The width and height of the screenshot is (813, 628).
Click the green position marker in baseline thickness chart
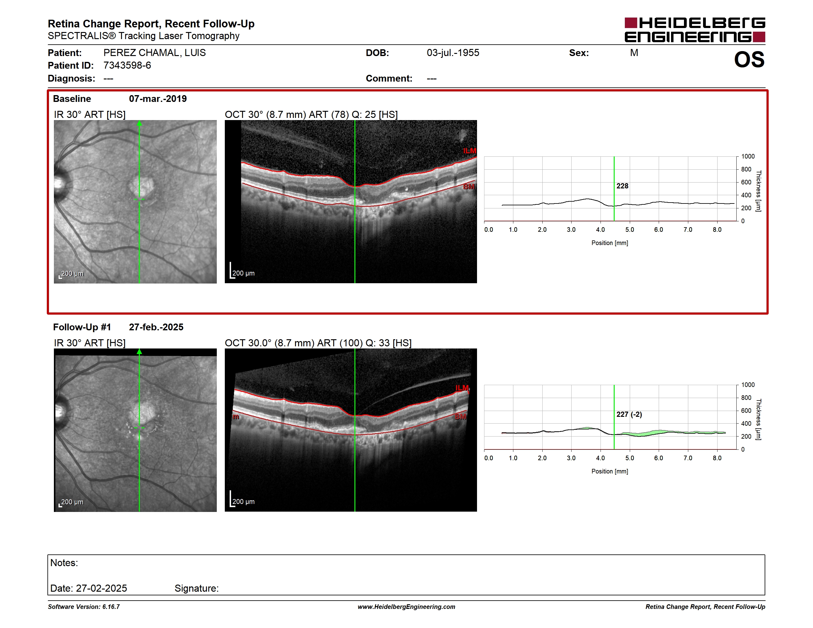pyautogui.click(x=614, y=189)
